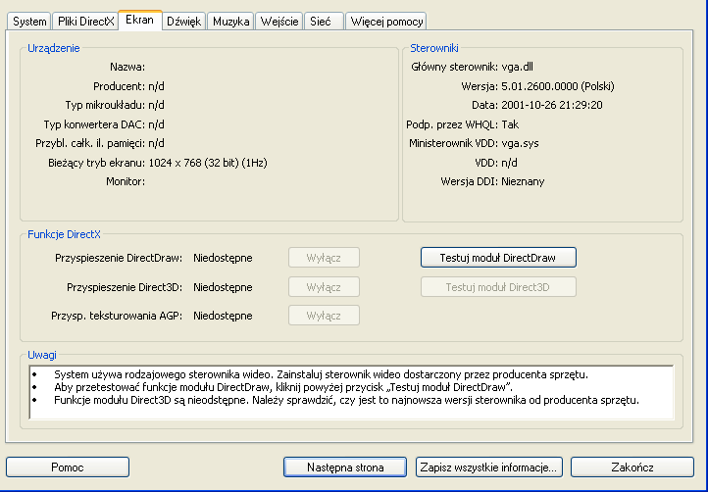Click Wyłącz next to Przyspieszenie Direct3D
The width and height of the screenshot is (708, 492).
click(324, 287)
